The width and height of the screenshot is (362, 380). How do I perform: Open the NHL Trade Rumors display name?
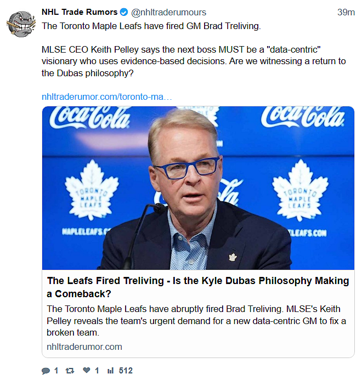[x=80, y=12]
